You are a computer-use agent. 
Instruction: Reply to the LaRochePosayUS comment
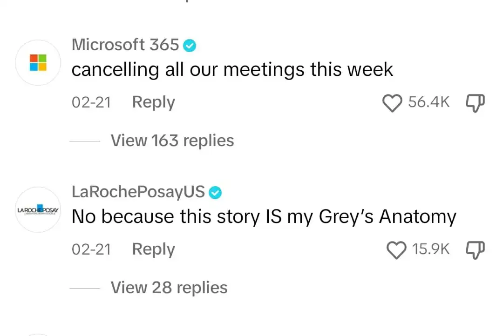(x=153, y=249)
